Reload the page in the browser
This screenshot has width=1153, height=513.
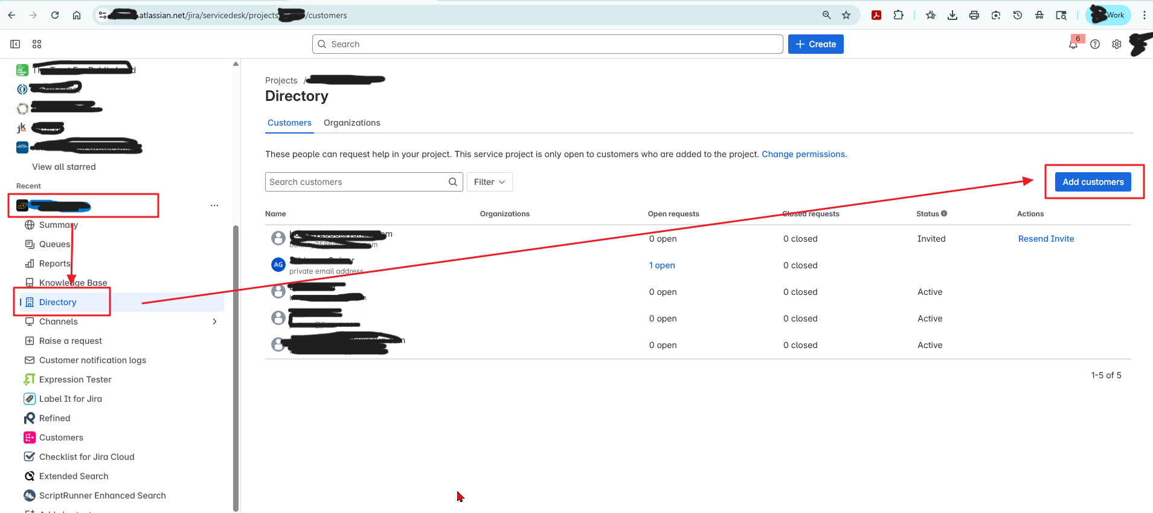55,15
